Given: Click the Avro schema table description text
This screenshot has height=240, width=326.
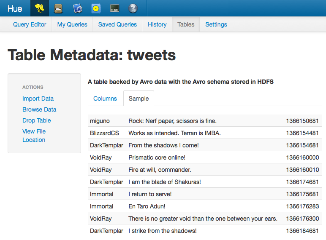Looking at the screenshot, I should pyautogui.click(x=181, y=82).
